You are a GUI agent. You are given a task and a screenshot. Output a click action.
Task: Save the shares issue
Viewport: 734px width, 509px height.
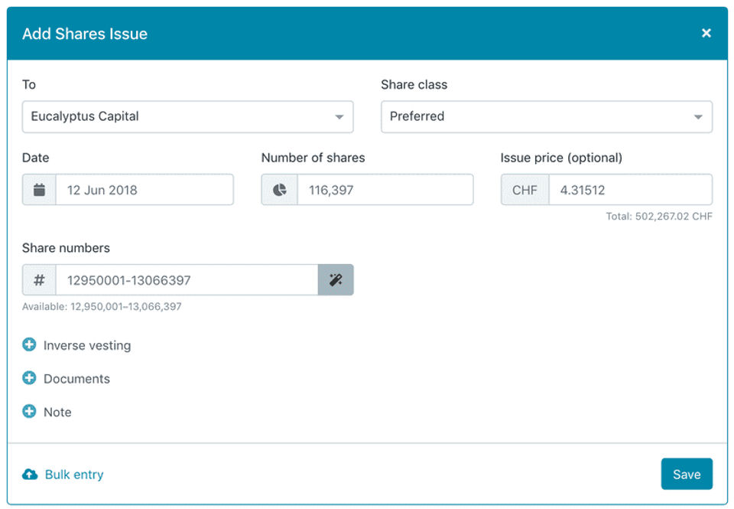(686, 475)
